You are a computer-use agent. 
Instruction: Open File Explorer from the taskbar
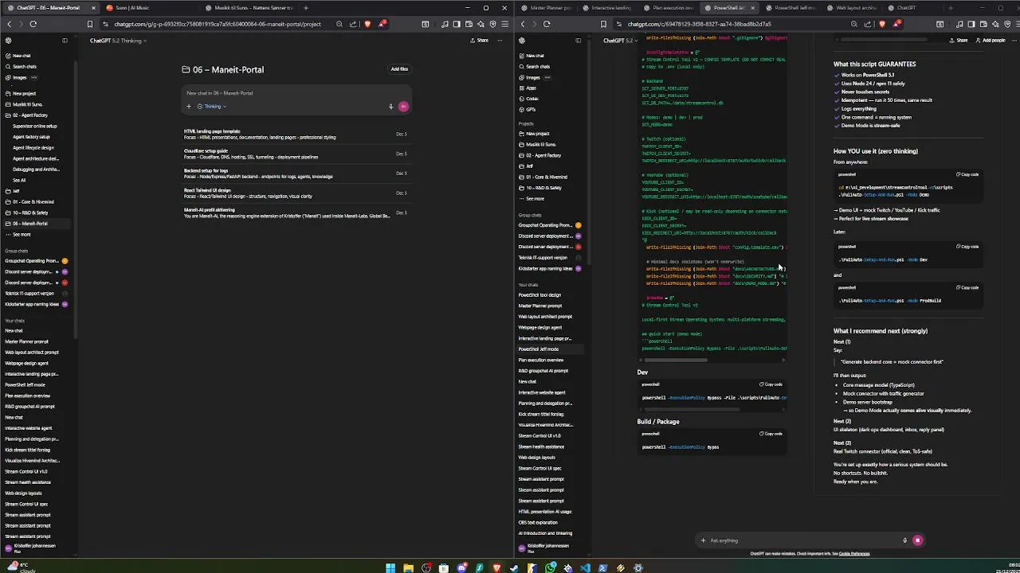(x=408, y=568)
